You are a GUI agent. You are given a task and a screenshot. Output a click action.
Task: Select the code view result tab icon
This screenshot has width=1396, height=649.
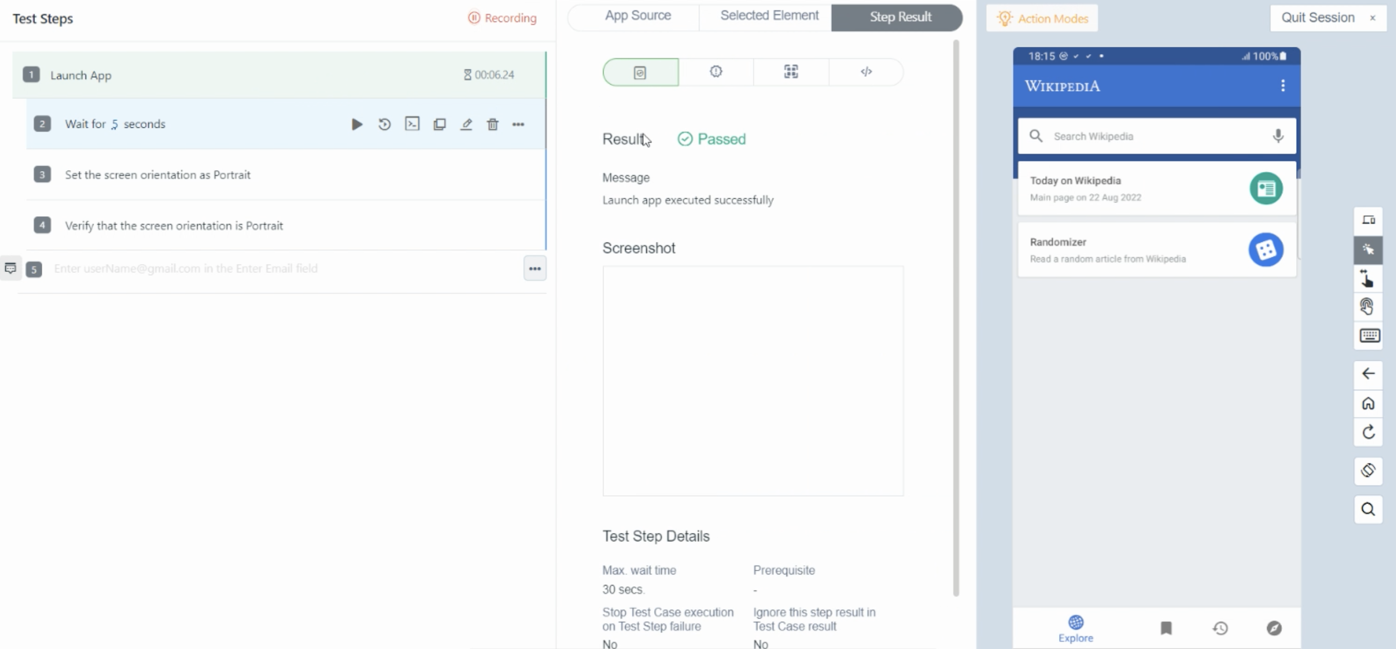(x=865, y=72)
